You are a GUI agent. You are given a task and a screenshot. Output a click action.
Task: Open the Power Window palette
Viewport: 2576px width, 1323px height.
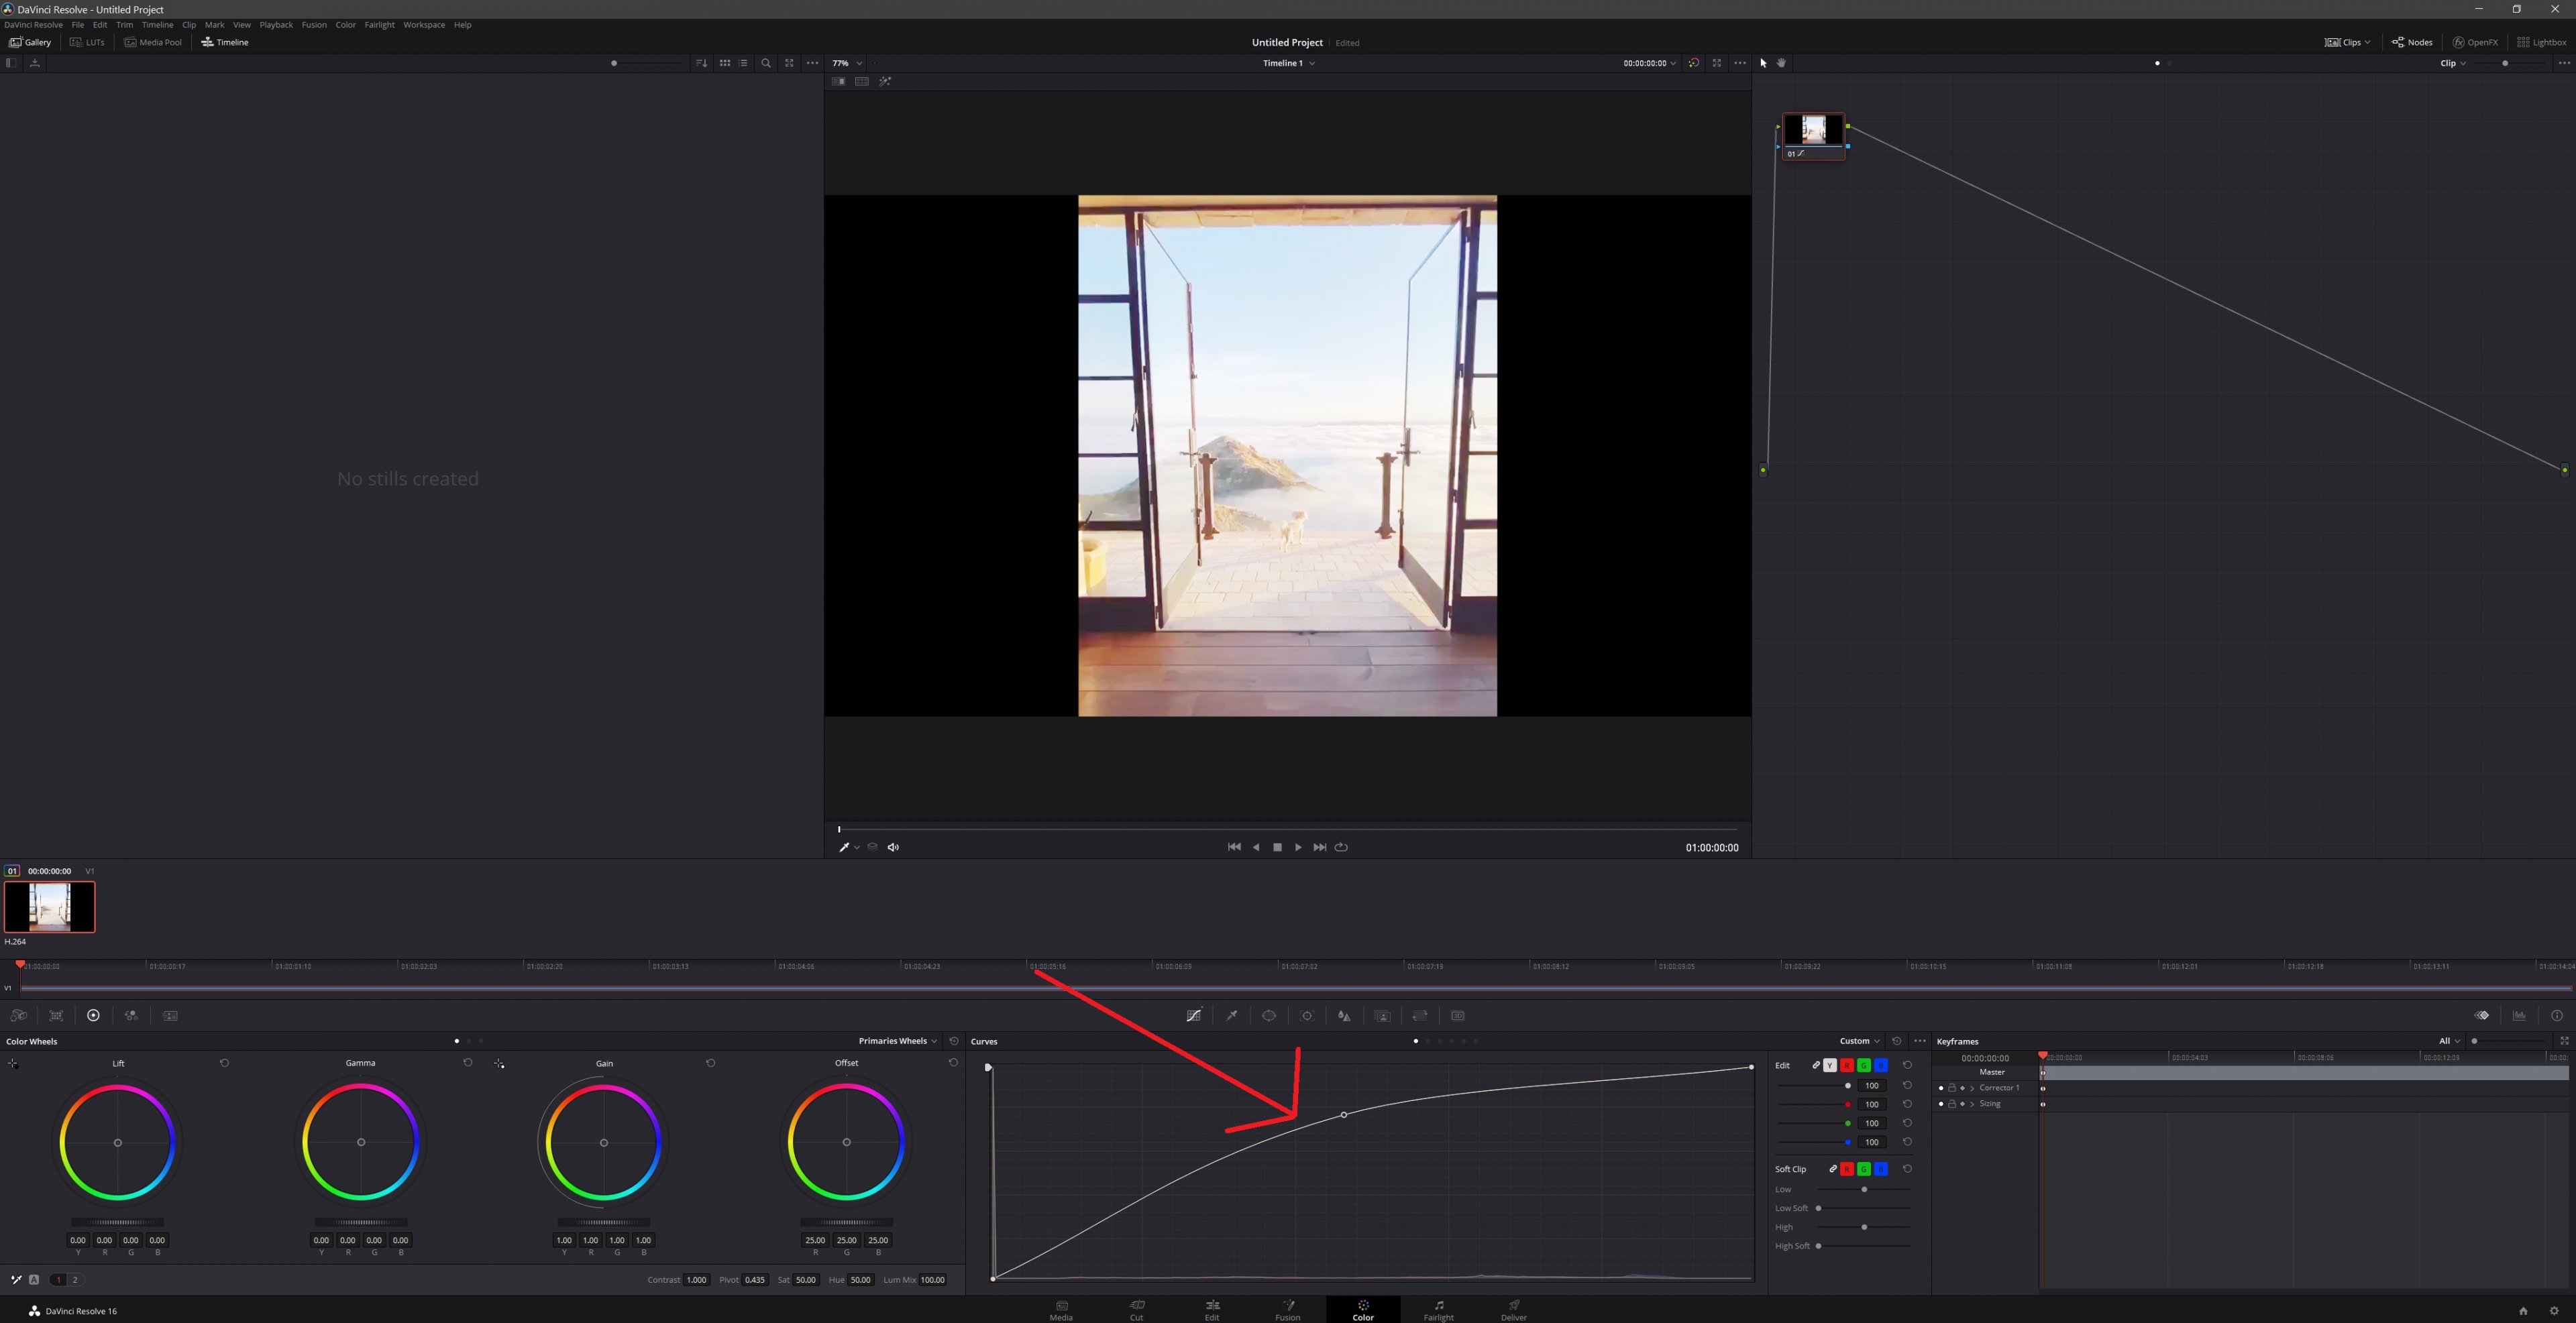[x=1269, y=1015]
